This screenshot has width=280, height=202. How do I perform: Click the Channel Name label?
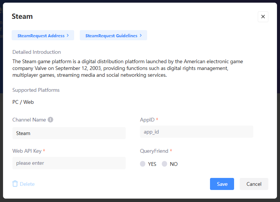tap(29, 120)
